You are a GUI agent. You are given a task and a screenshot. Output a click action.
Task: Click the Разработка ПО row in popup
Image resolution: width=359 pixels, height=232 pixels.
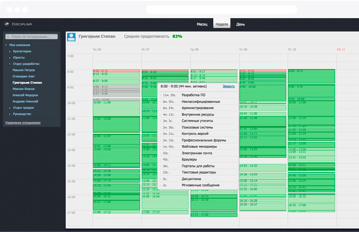point(198,95)
